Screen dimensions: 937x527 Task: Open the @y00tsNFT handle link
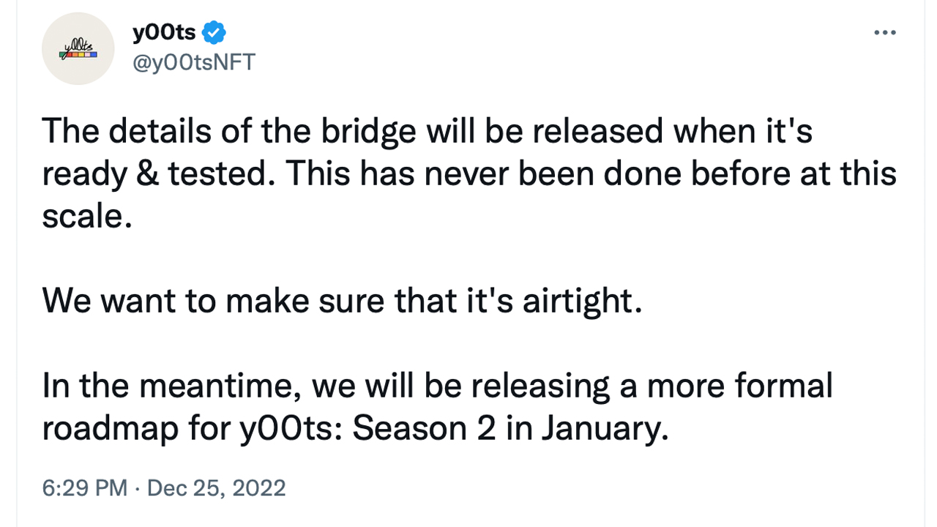[x=193, y=62]
